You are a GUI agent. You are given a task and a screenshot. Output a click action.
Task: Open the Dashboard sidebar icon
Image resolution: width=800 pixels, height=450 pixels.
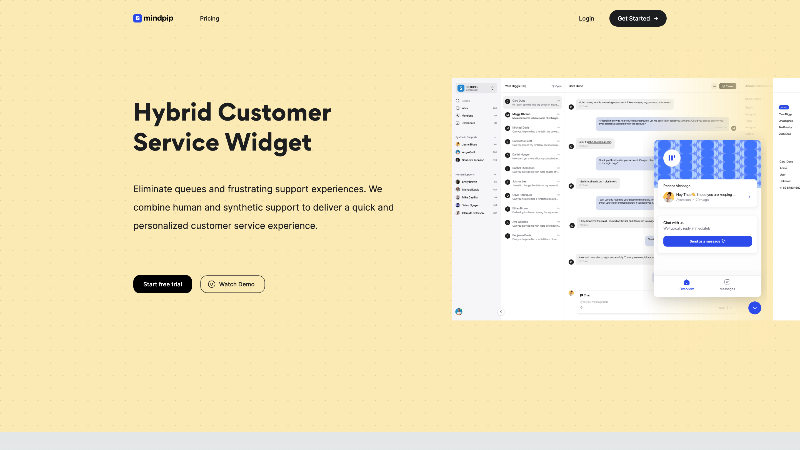pyautogui.click(x=457, y=123)
